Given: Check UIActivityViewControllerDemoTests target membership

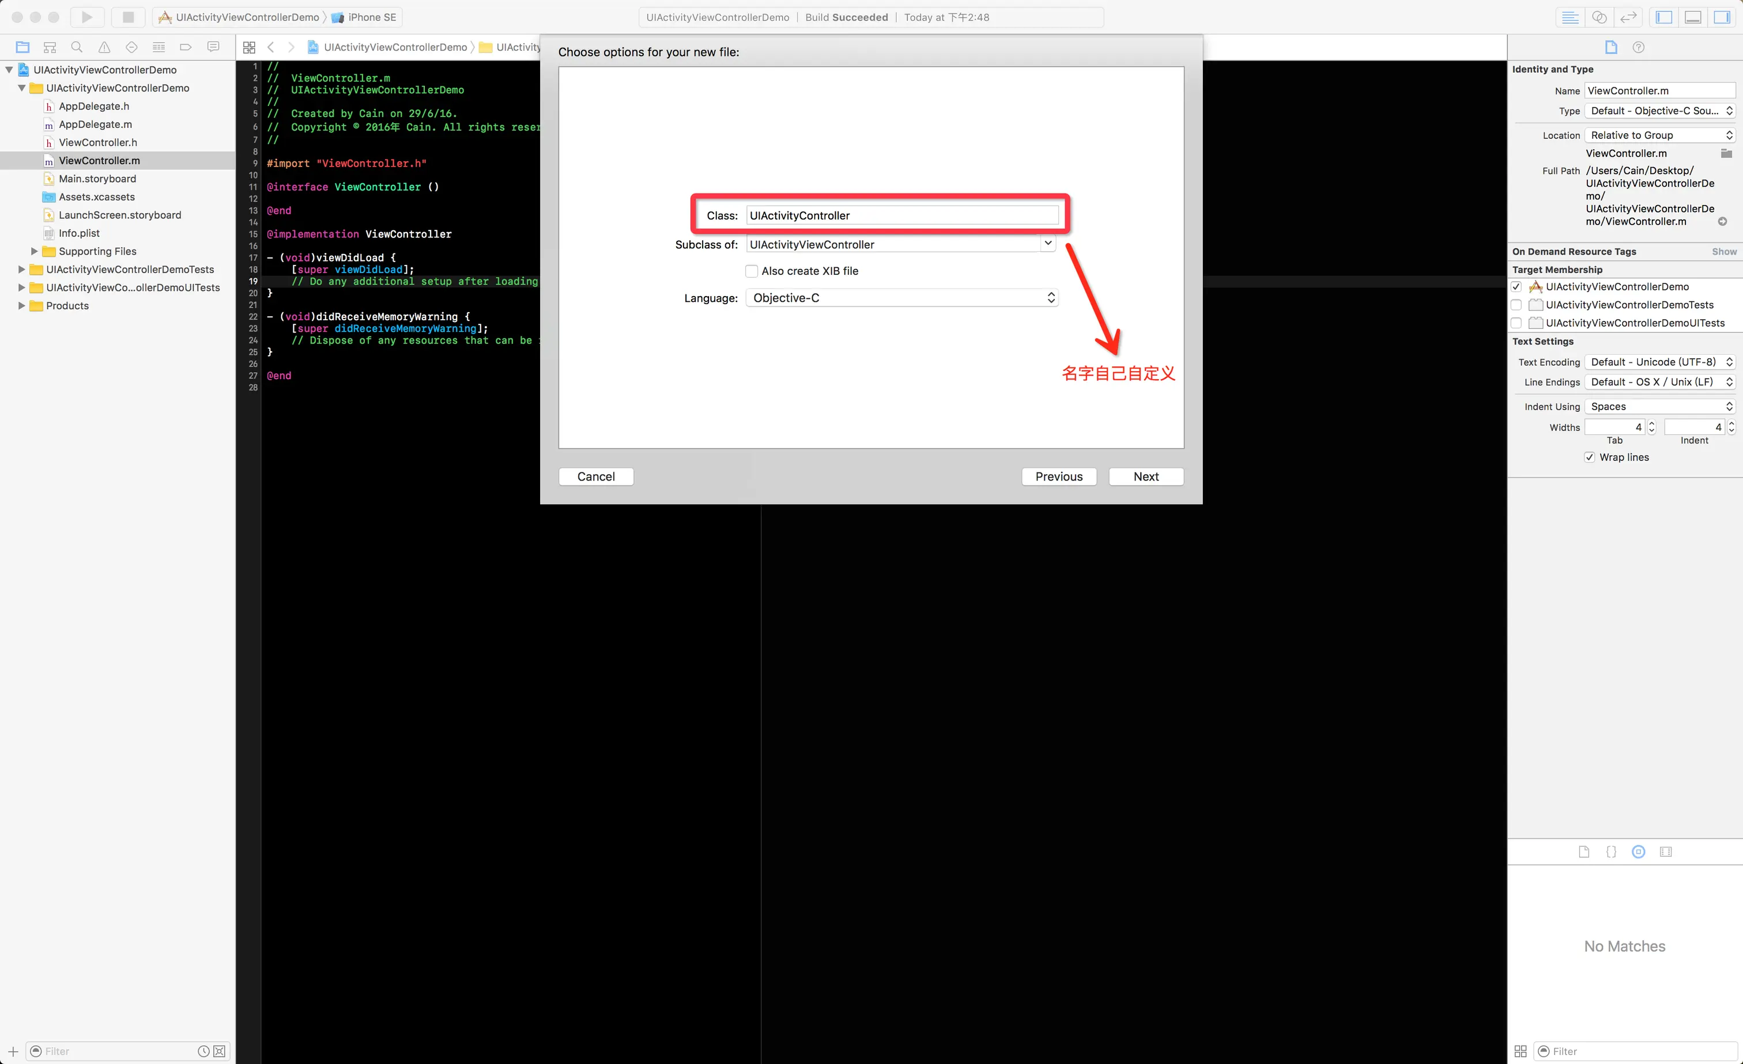Looking at the screenshot, I should coord(1516,305).
